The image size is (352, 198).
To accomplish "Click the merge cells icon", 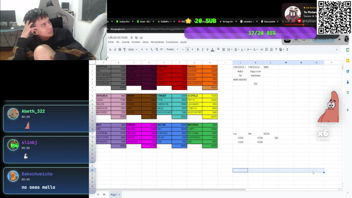I will coord(229,50).
